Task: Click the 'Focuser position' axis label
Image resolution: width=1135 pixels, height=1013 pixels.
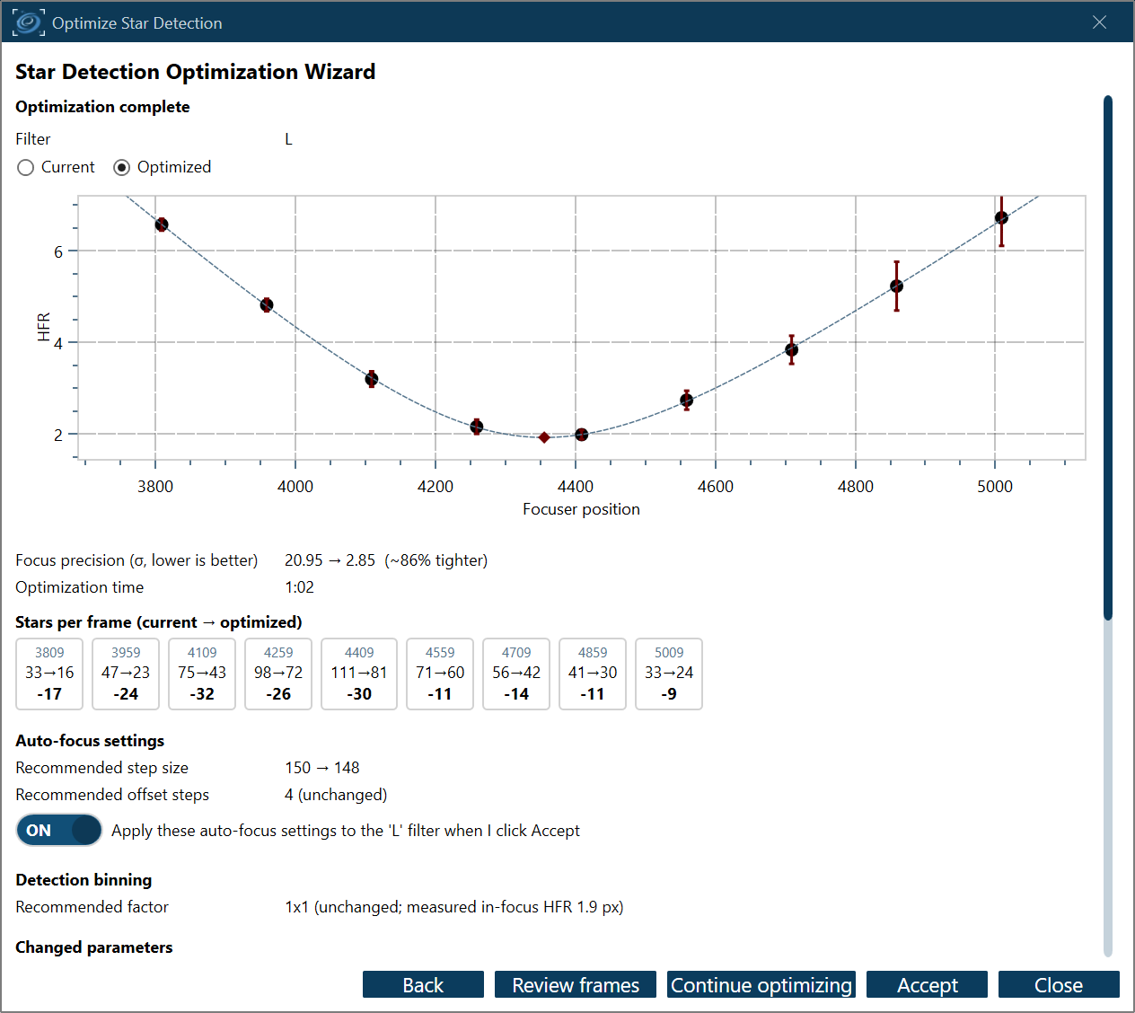Action: coord(582,509)
